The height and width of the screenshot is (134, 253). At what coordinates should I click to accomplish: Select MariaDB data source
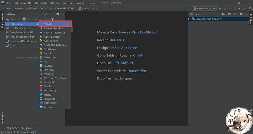tap(55, 74)
